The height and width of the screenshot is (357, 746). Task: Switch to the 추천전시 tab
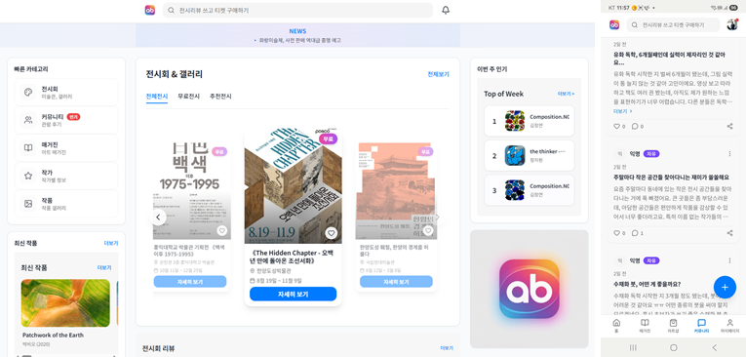pos(220,97)
